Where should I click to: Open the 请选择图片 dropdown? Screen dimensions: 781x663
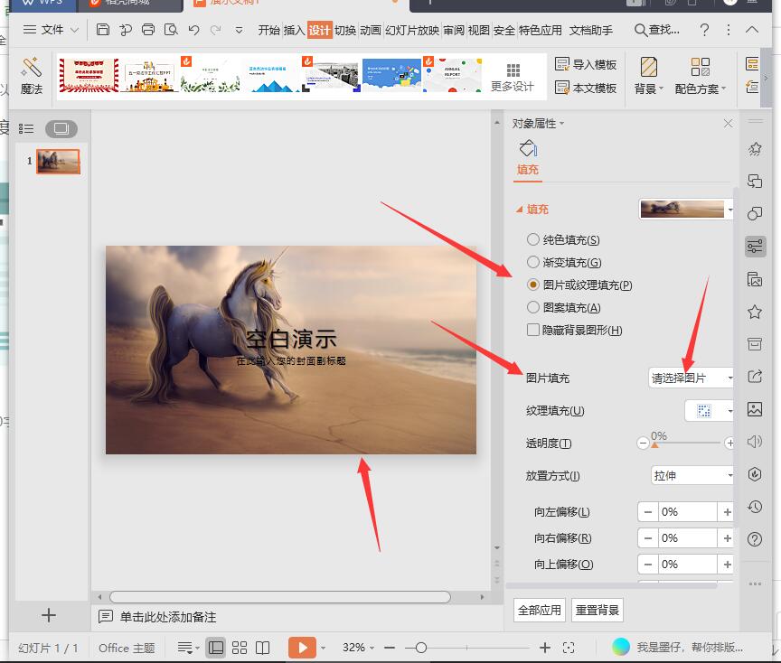tap(691, 378)
